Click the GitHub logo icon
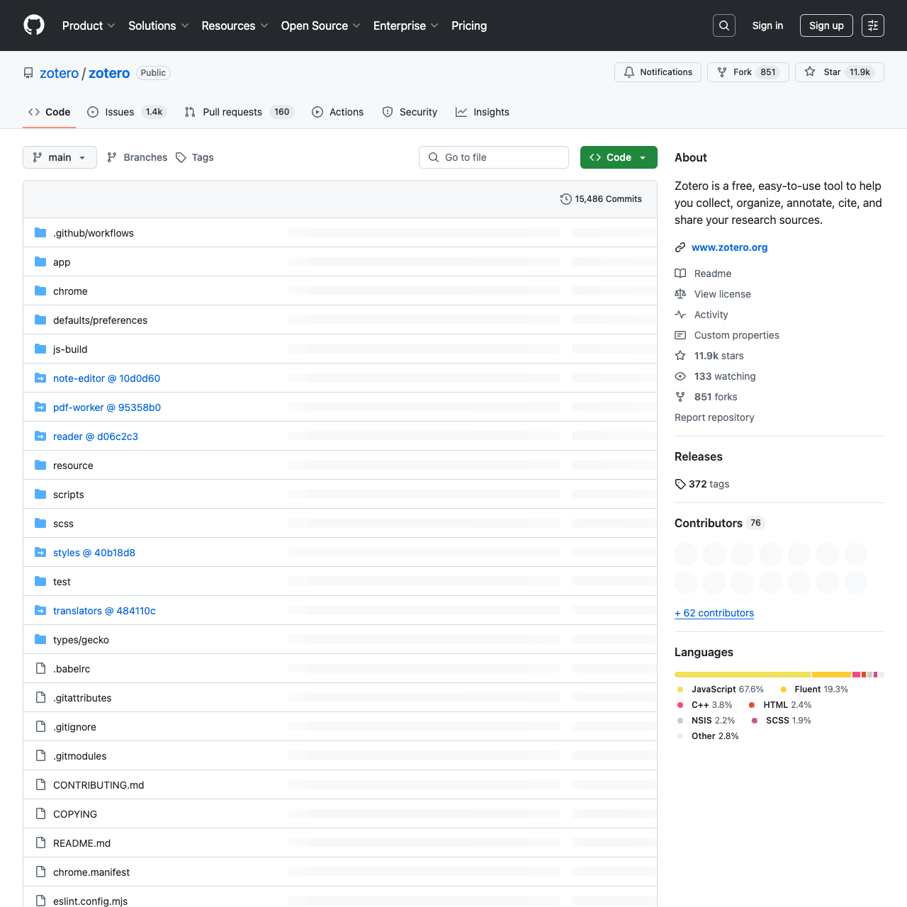Image resolution: width=907 pixels, height=907 pixels. point(34,26)
